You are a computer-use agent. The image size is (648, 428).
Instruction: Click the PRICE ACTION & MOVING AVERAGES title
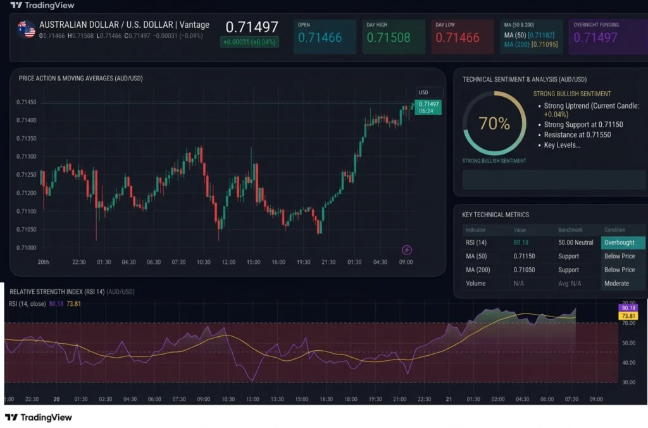80,78
